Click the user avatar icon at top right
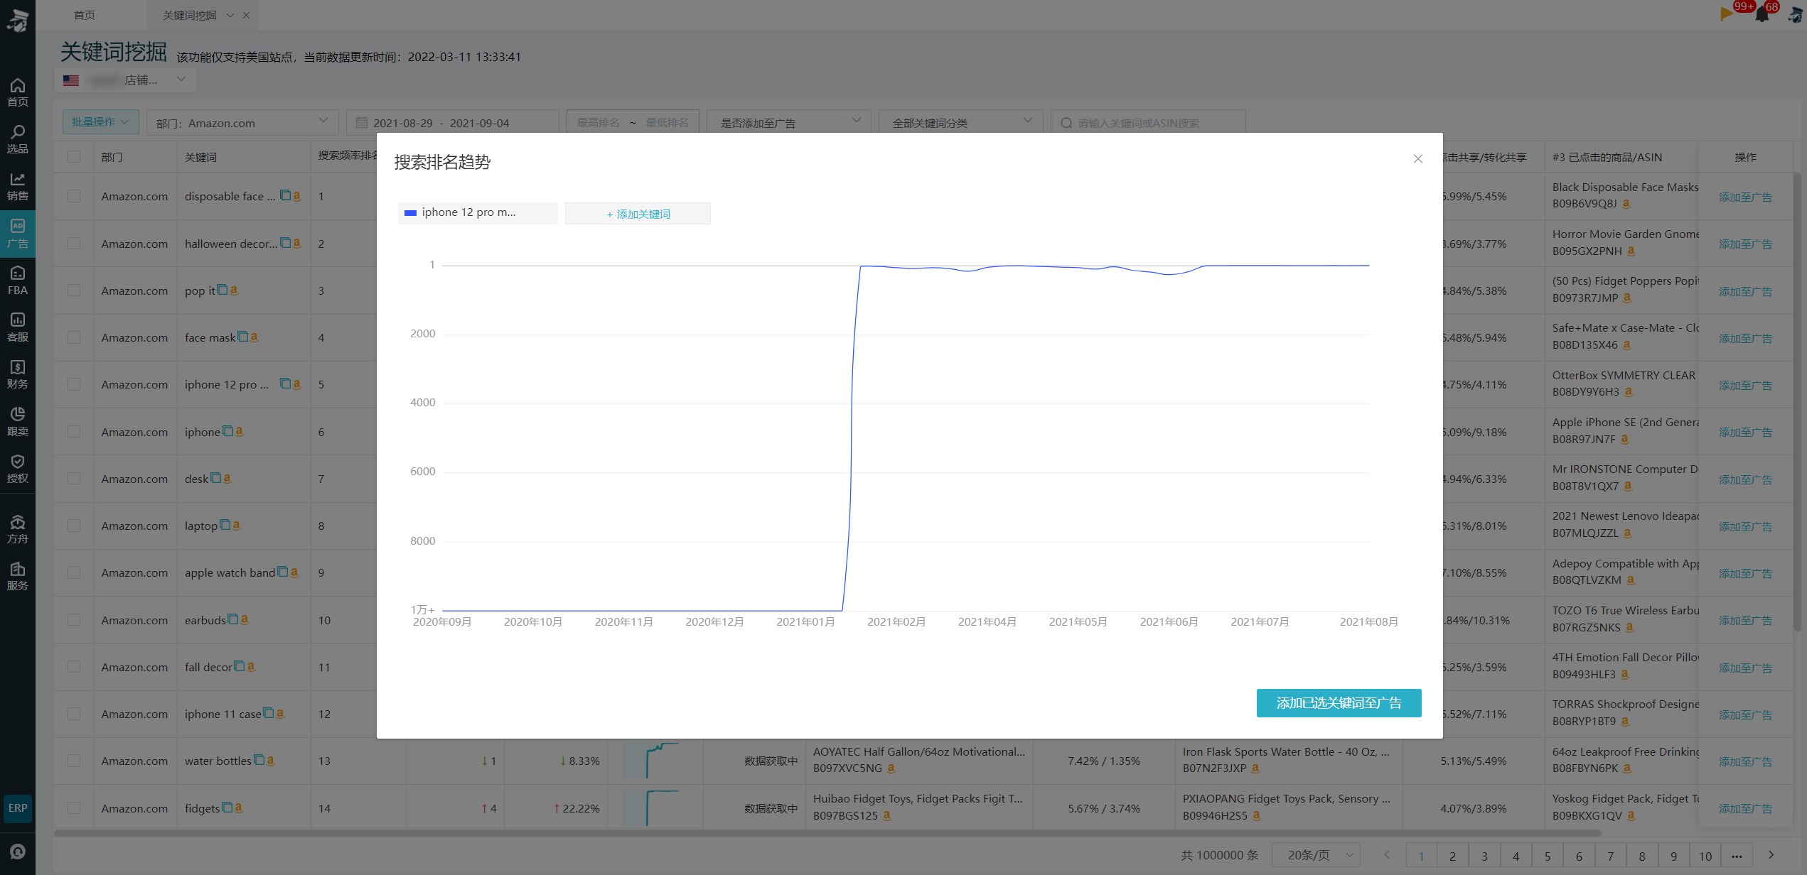This screenshot has height=875, width=1807. click(1794, 14)
